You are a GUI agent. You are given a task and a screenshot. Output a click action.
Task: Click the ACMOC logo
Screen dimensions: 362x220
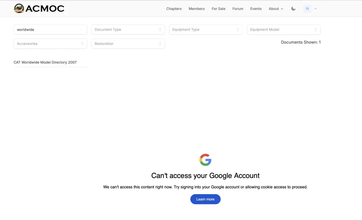click(39, 8)
